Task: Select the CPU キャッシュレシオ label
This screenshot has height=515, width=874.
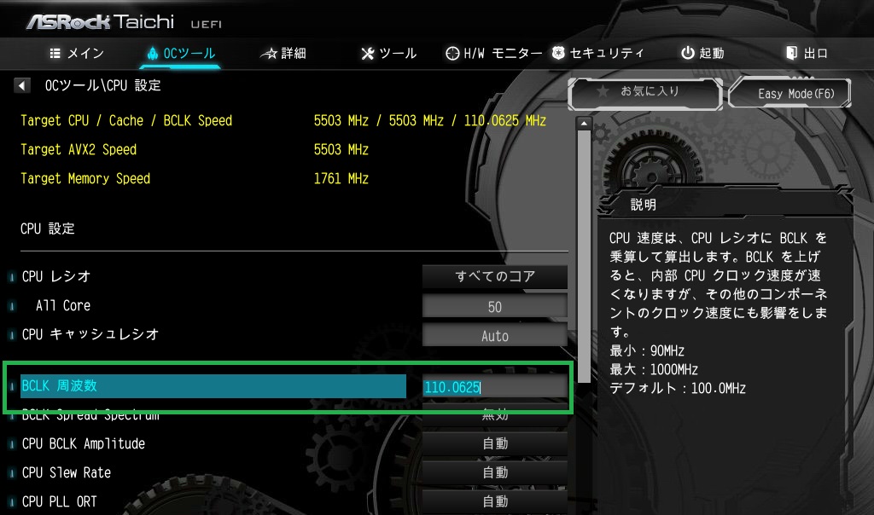Action: tap(90, 334)
